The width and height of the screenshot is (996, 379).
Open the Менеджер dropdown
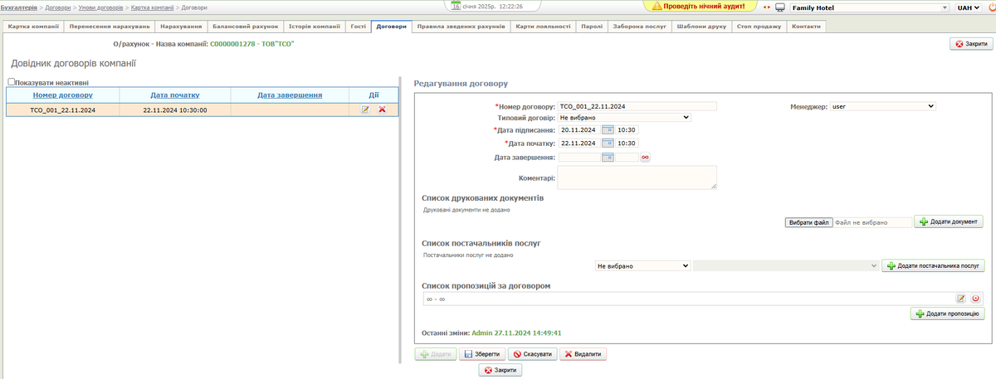pos(882,106)
